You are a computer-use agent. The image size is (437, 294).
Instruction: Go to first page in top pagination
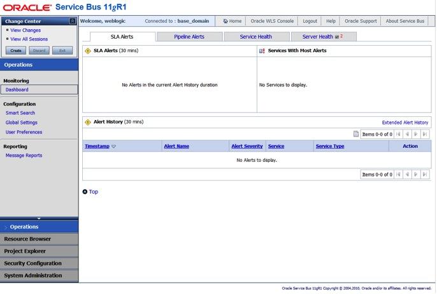(399, 134)
